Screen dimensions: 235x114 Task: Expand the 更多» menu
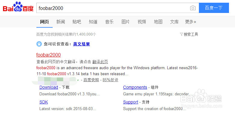(190, 22)
